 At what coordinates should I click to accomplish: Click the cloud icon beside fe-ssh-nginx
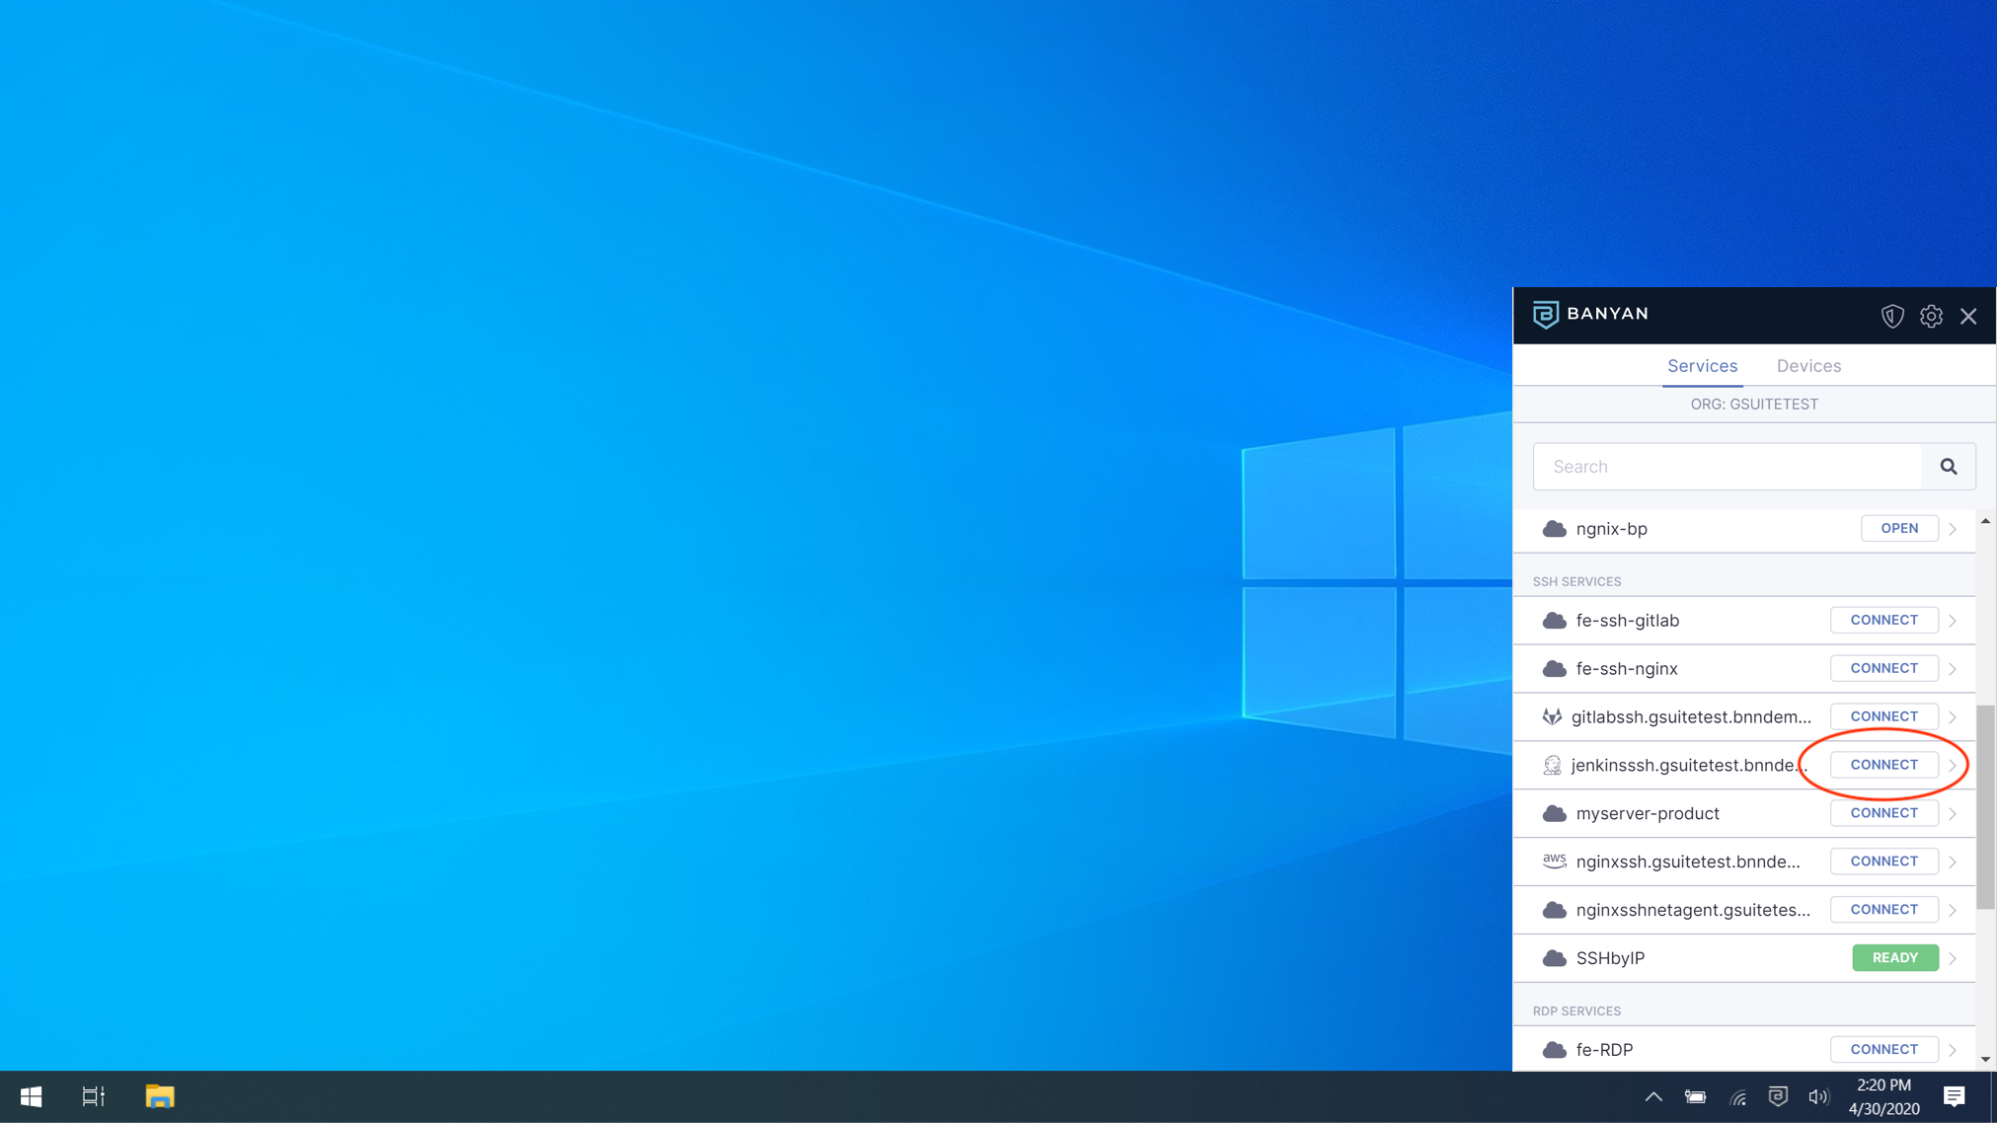pyautogui.click(x=1554, y=669)
